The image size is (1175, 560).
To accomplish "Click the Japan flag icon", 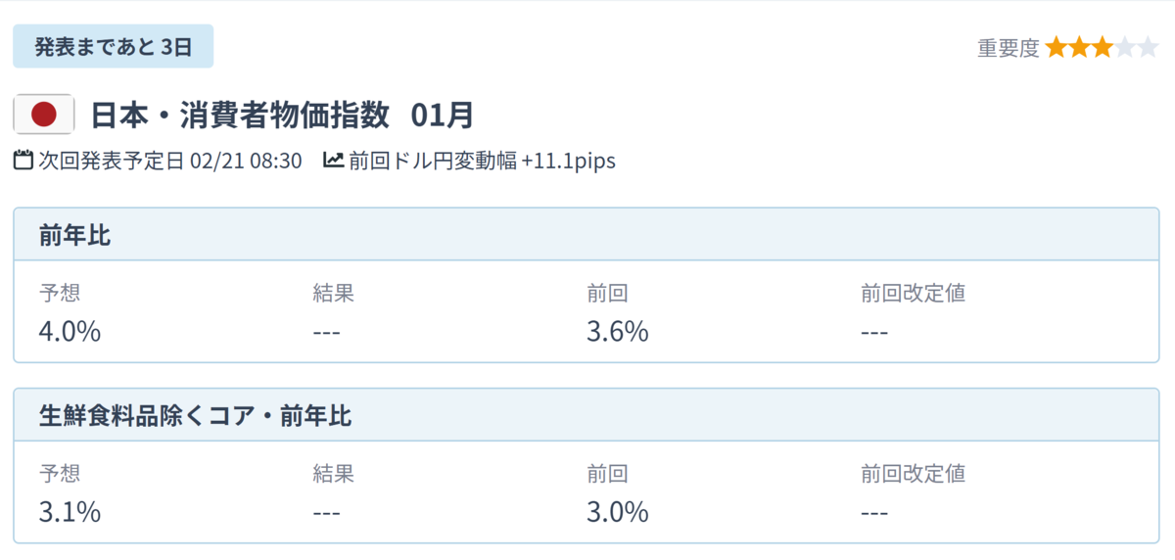I will click(43, 115).
